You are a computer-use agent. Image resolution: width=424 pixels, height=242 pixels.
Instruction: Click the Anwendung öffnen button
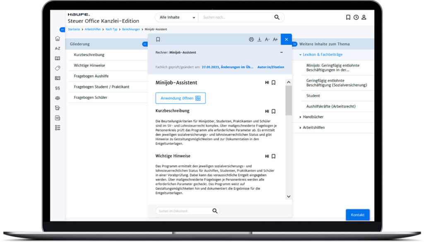181,98
